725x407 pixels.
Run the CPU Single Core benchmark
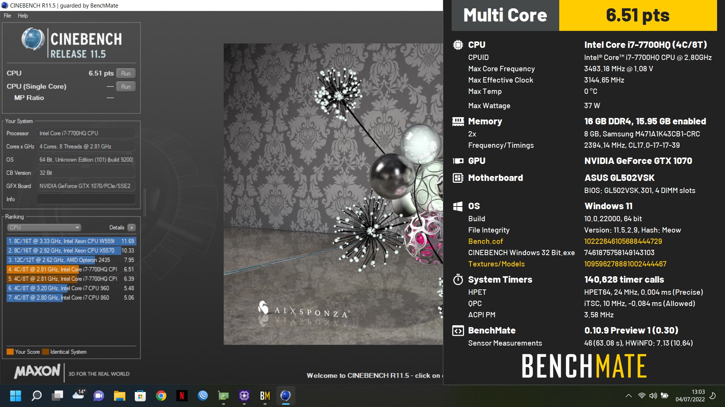click(126, 87)
